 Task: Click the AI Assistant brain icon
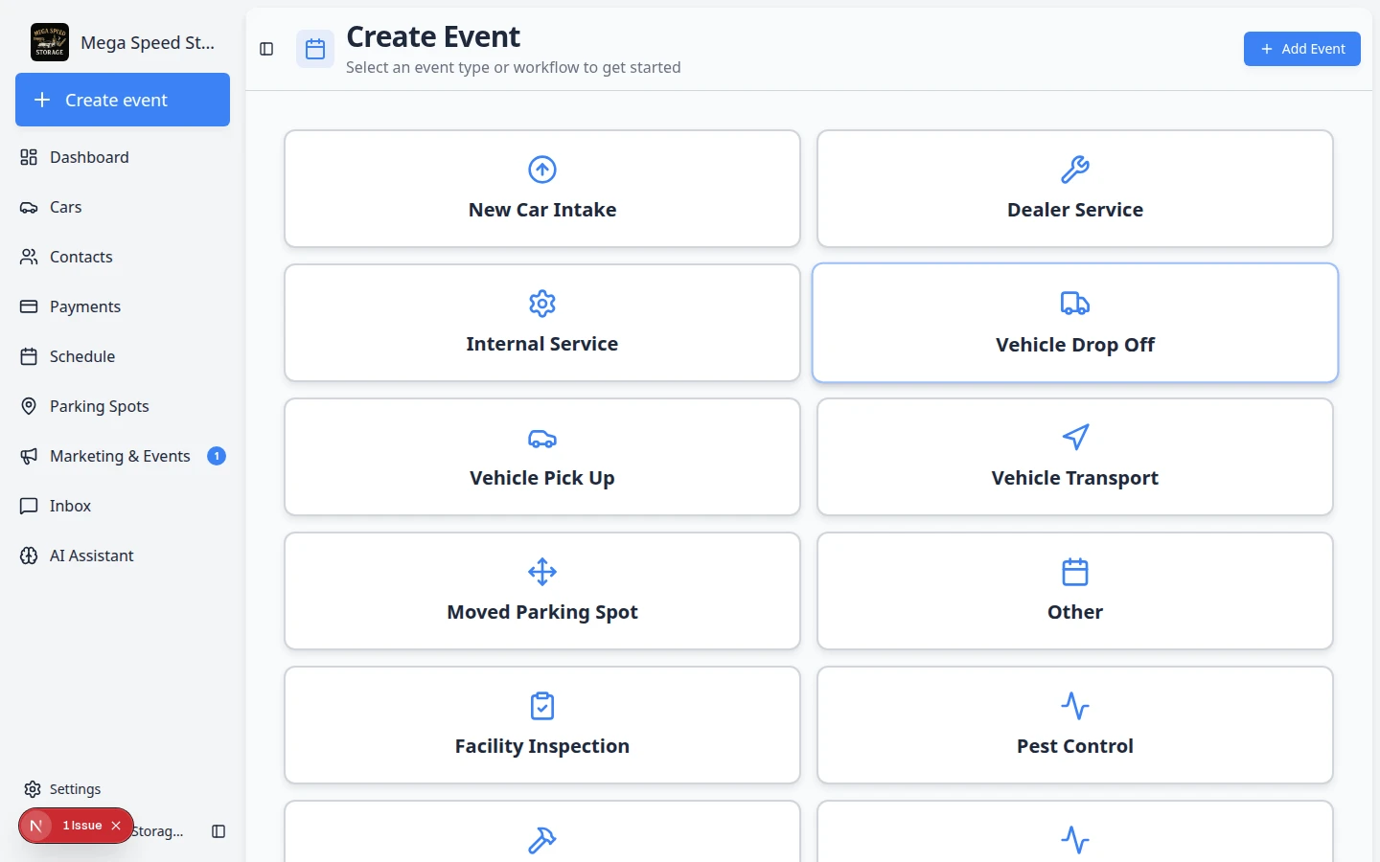tap(29, 556)
